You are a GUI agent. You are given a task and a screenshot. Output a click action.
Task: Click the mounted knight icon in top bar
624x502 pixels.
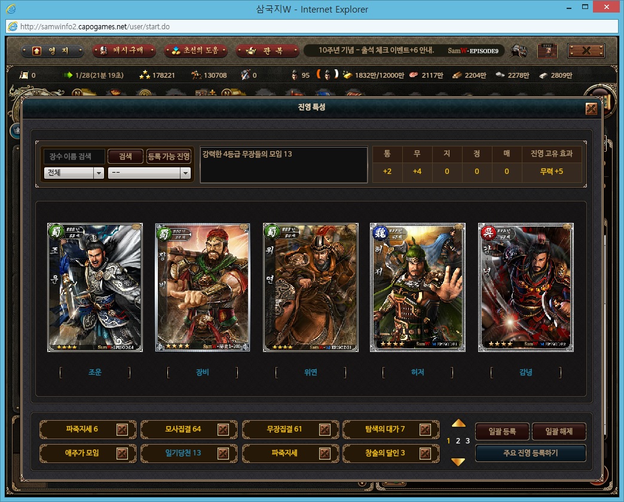pos(519,51)
